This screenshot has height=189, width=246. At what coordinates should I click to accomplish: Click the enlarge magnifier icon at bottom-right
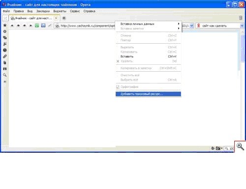tap(240, 147)
